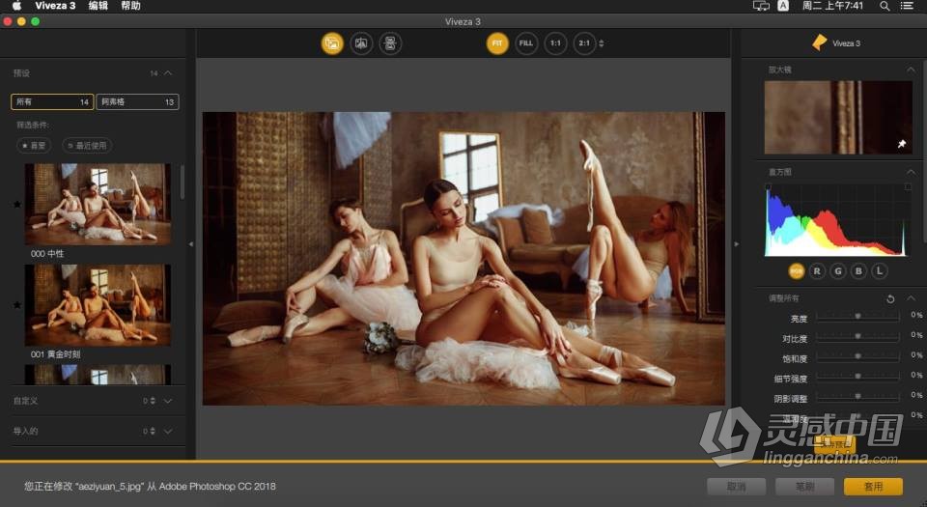Toggle favorite star for 001 黄金时刻
The width and height of the screenshot is (927, 507).
point(17,305)
